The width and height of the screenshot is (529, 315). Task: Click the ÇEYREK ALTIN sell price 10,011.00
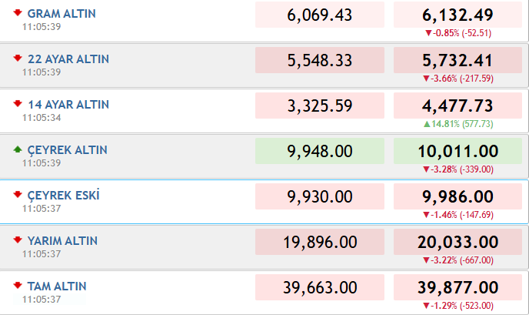(x=457, y=151)
